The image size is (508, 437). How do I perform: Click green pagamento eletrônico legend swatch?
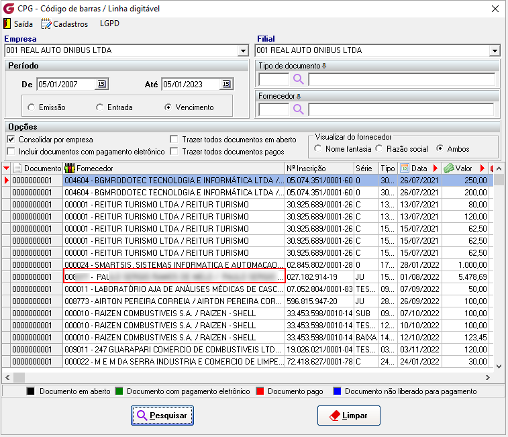[119, 391]
